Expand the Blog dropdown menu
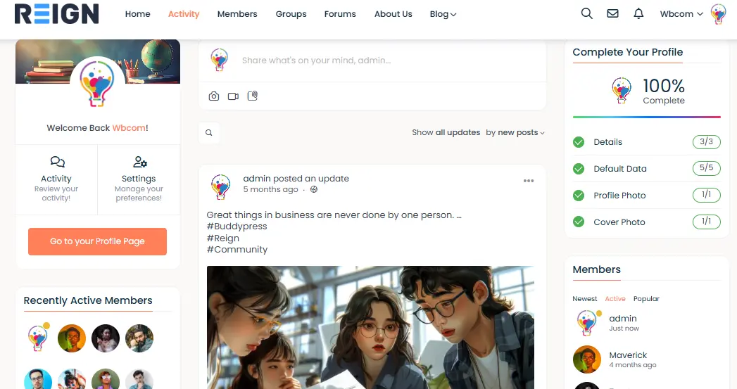Viewport: 737px width, 389px height. tap(443, 14)
